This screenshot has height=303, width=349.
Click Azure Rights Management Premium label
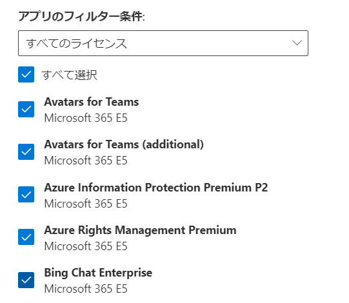(140, 230)
